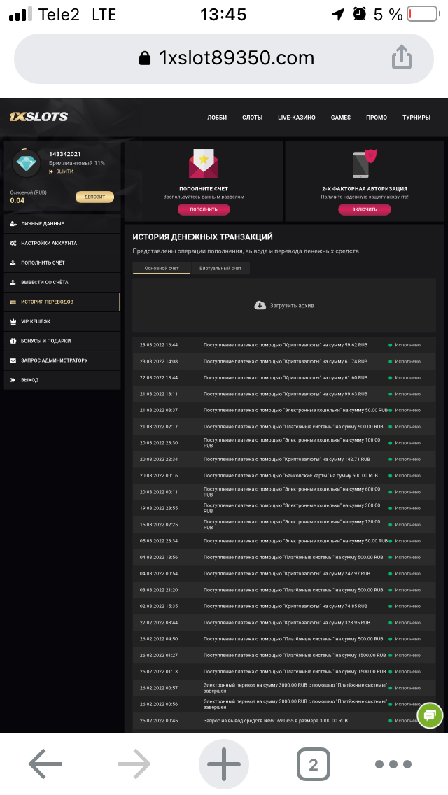Click account ID 143342021
This screenshot has width=448, height=795.
pos(65,154)
